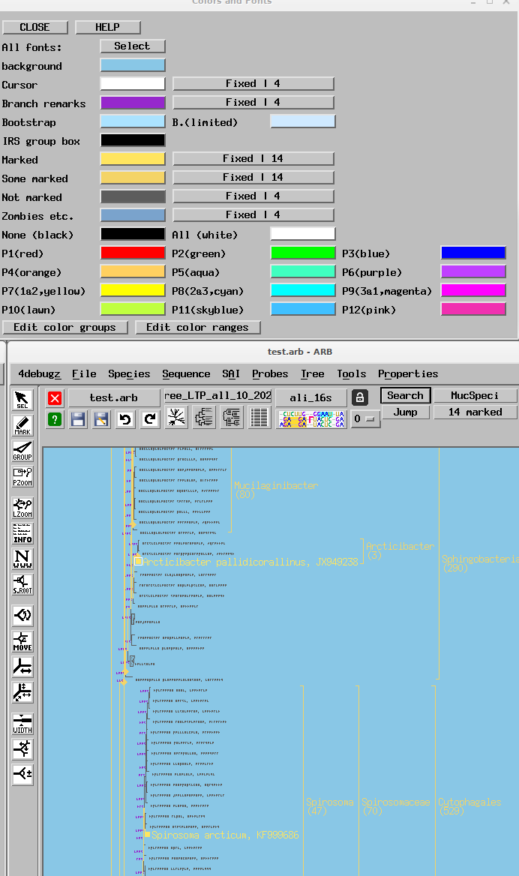Open the protection level 0 dropdown

[366, 418]
